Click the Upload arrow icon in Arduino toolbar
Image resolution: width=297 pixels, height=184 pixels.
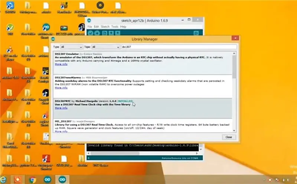point(97,33)
